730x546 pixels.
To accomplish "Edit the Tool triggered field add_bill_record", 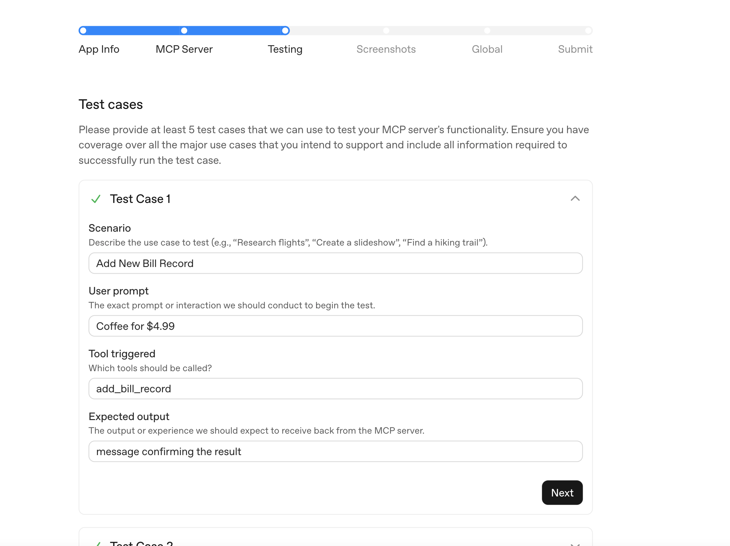I will pyautogui.click(x=335, y=389).
